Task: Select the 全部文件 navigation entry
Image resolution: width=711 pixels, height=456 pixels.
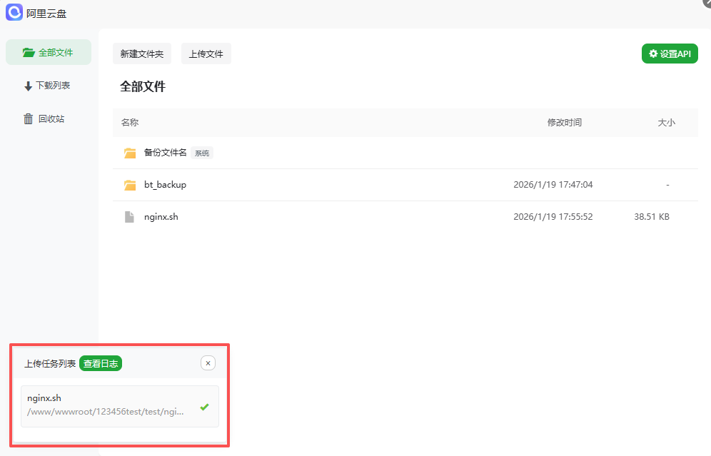Action: click(49, 51)
